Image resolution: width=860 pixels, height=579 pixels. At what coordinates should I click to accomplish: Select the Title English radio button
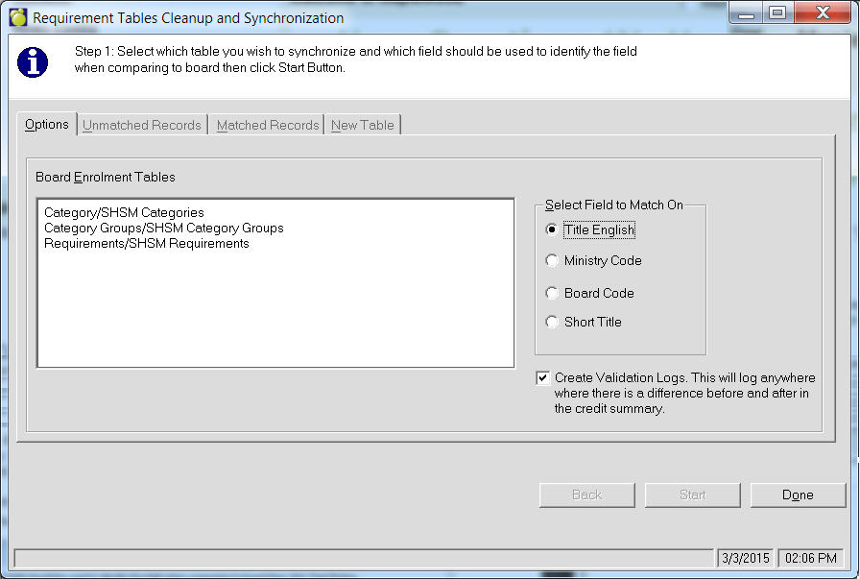pyautogui.click(x=552, y=230)
